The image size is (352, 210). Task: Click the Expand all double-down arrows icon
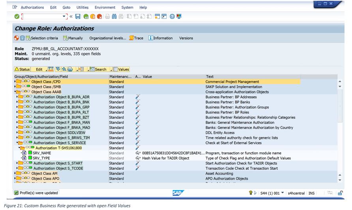tap(58, 69)
